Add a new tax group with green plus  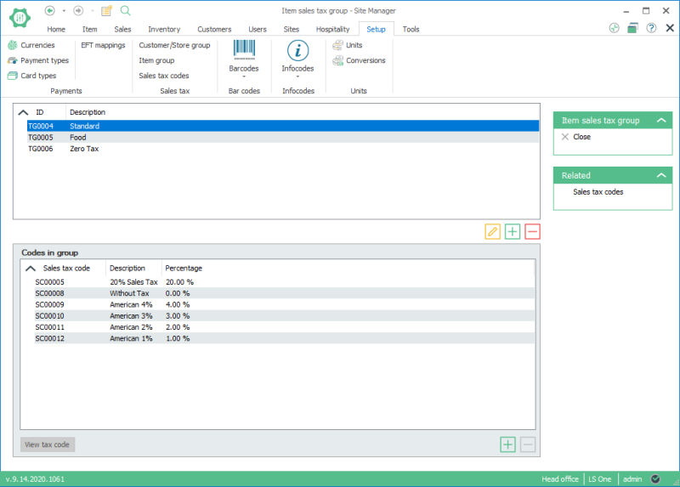[513, 231]
